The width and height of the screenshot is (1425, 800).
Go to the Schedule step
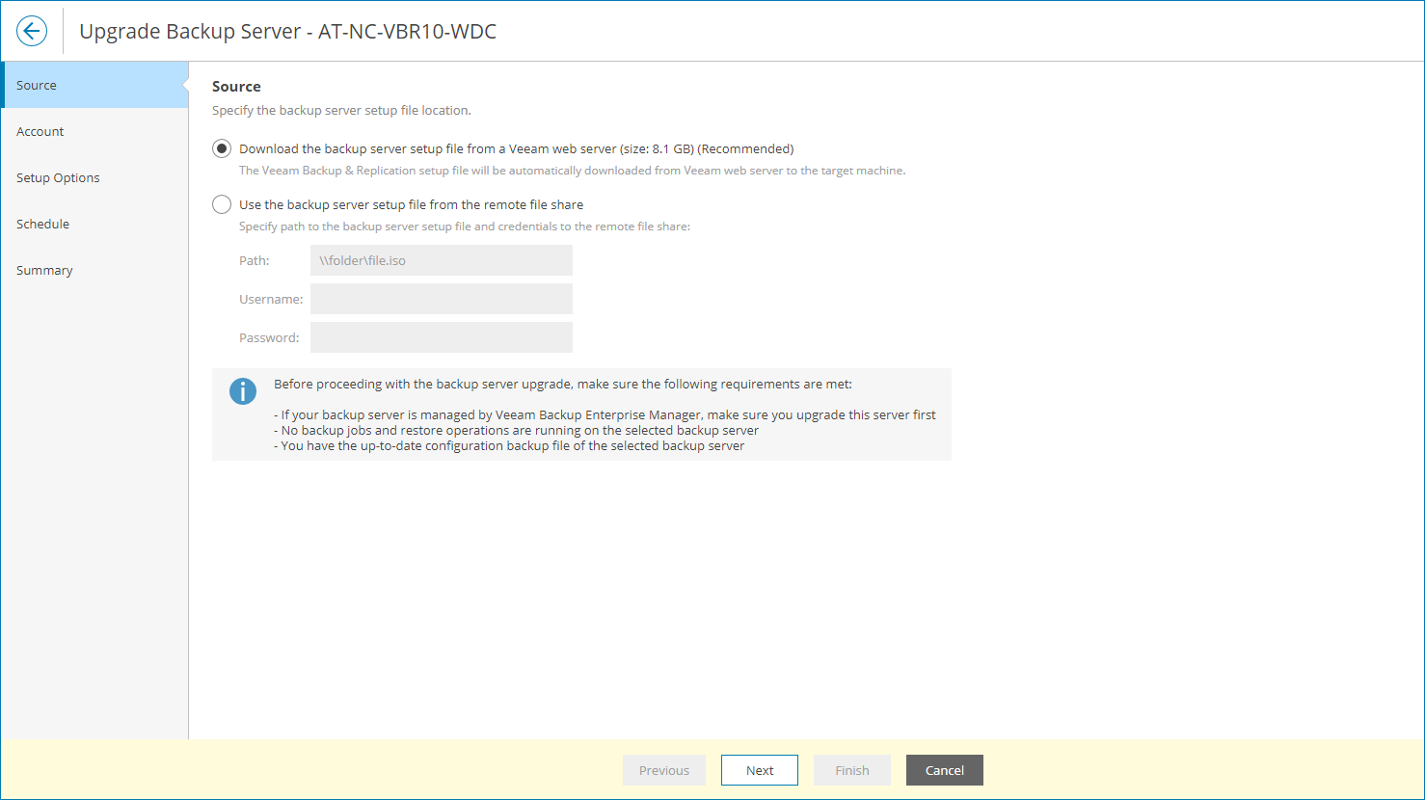[94, 224]
